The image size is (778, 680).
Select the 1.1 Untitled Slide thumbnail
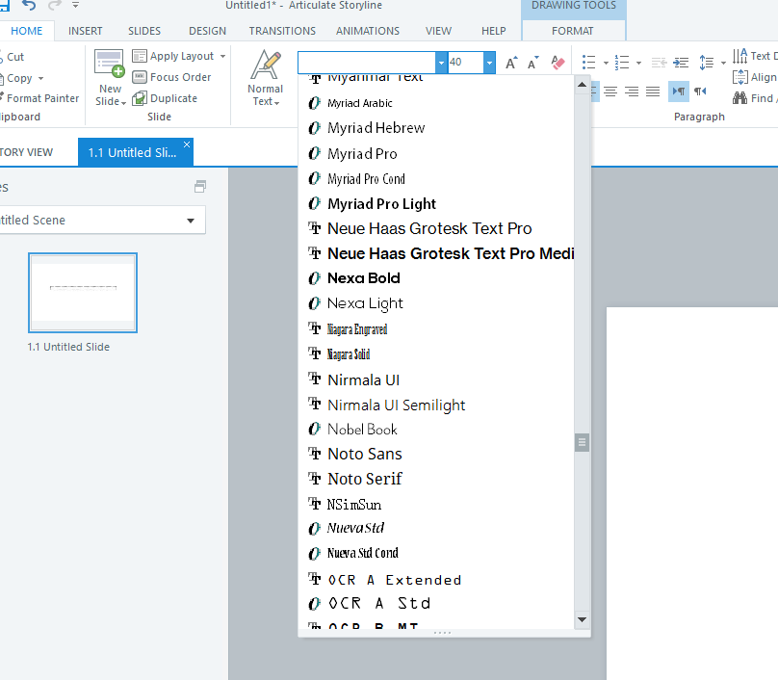tap(83, 293)
